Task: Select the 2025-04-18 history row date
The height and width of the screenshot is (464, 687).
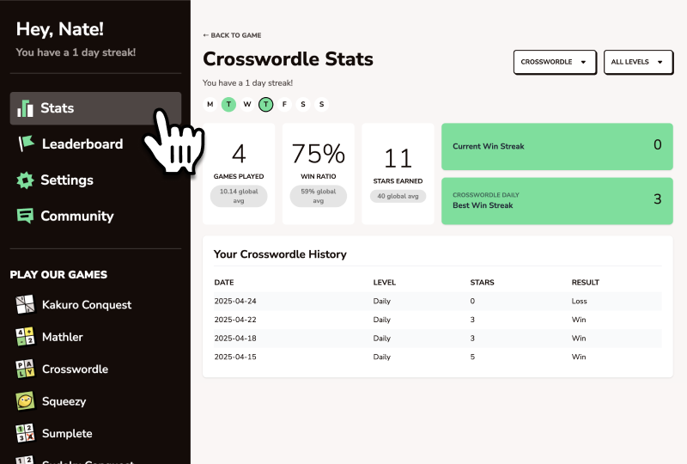Action: coord(235,339)
